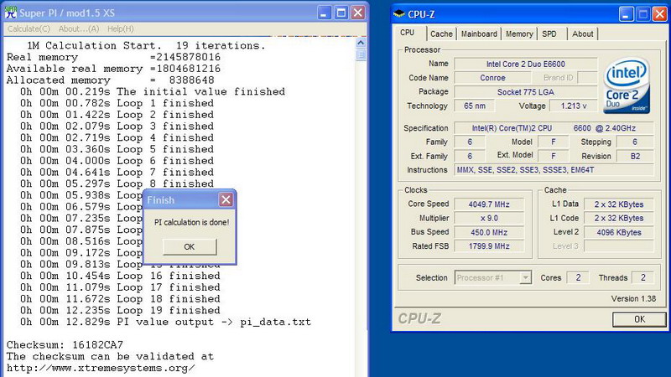Image resolution: width=671 pixels, height=377 pixels.
Task: Click the L1 Data value 2 x 32 KBytes
Action: click(618, 204)
